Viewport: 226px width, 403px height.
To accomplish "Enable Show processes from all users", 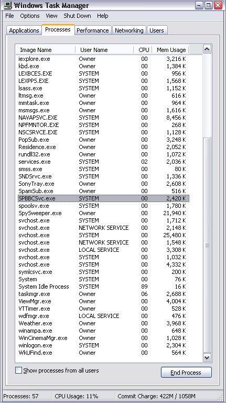I will pyautogui.click(x=18, y=370).
